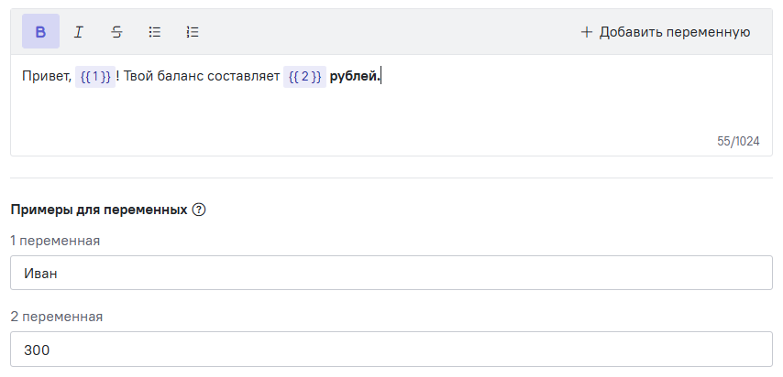Image resolution: width=783 pixels, height=377 pixels.
Task: Select the {{2}} variable chip
Action: [x=304, y=76]
